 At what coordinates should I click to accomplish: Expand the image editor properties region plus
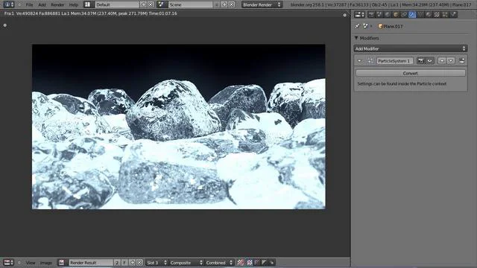tap(344, 15)
